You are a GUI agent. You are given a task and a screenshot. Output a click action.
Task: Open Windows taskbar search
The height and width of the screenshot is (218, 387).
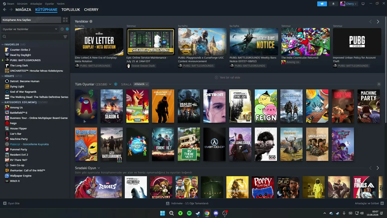(x=171, y=213)
